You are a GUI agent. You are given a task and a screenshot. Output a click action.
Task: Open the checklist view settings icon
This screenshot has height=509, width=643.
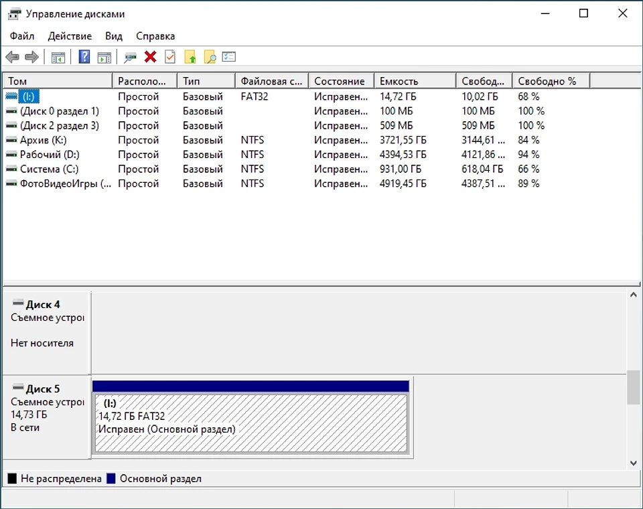pos(229,58)
